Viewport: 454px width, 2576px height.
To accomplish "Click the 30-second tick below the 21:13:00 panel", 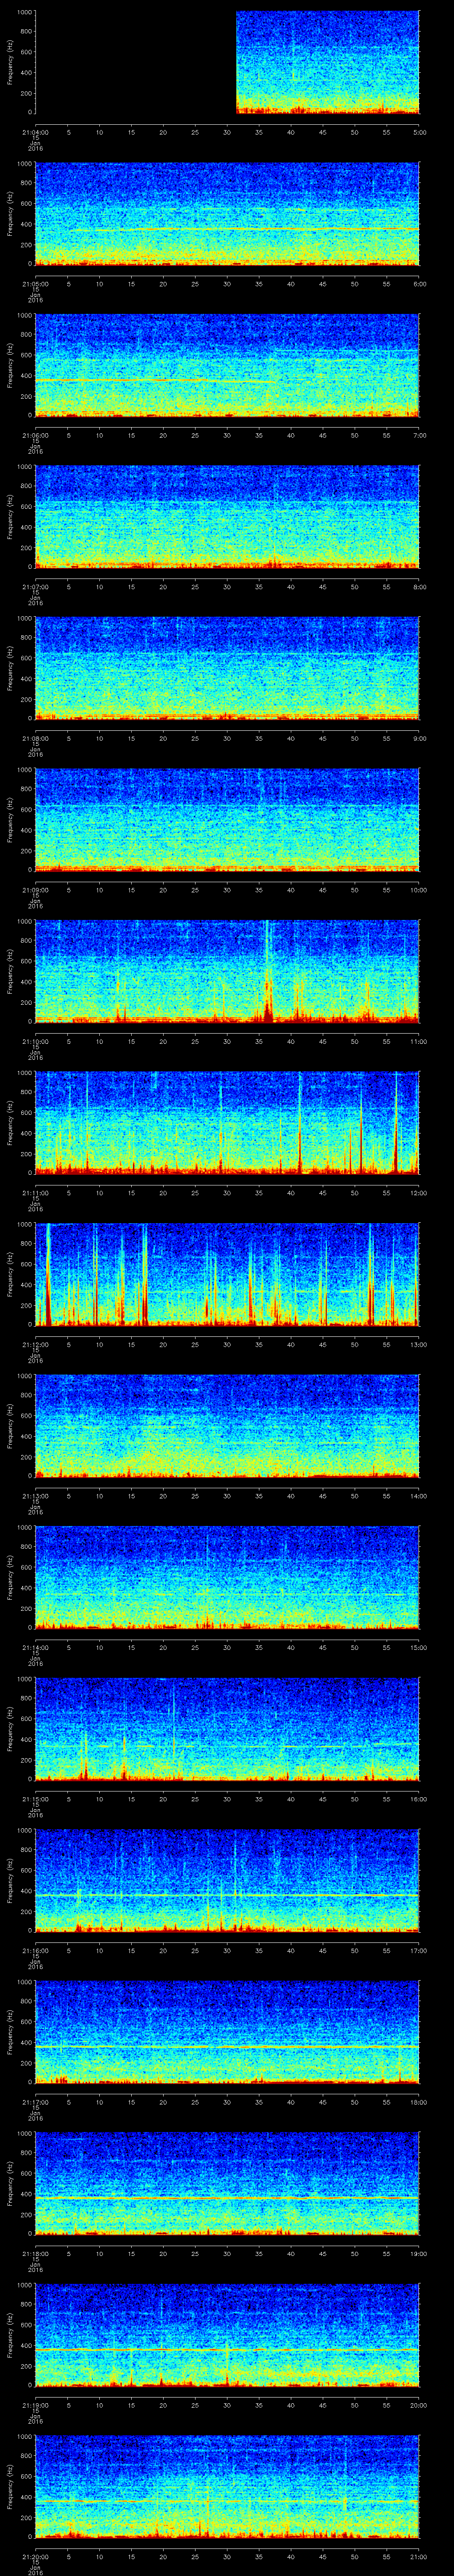I will click(227, 1496).
